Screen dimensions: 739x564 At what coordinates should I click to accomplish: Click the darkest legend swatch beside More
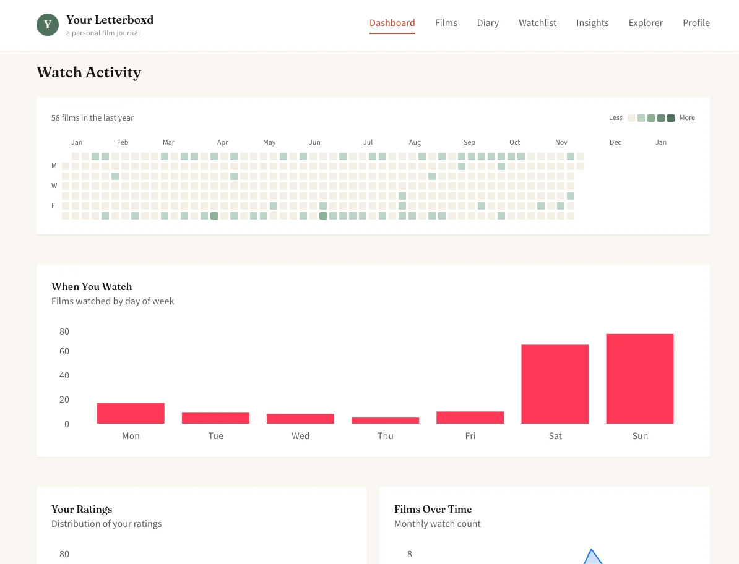click(x=671, y=118)
